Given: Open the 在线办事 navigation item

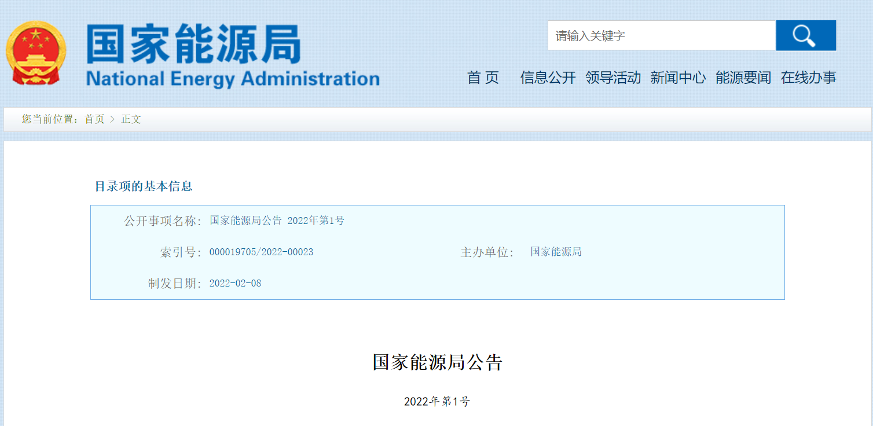Looking at the screenshot, I should click(808, 78).
